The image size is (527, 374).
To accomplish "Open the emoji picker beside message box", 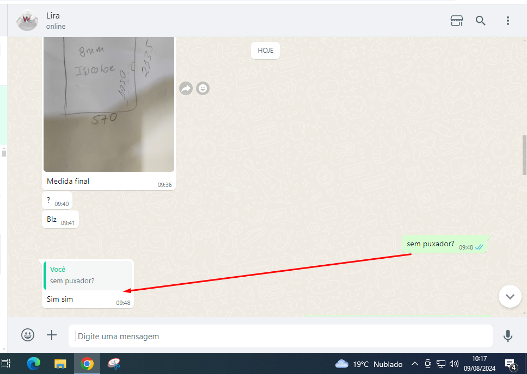I will pyautogui.click(x=28, y=335).
